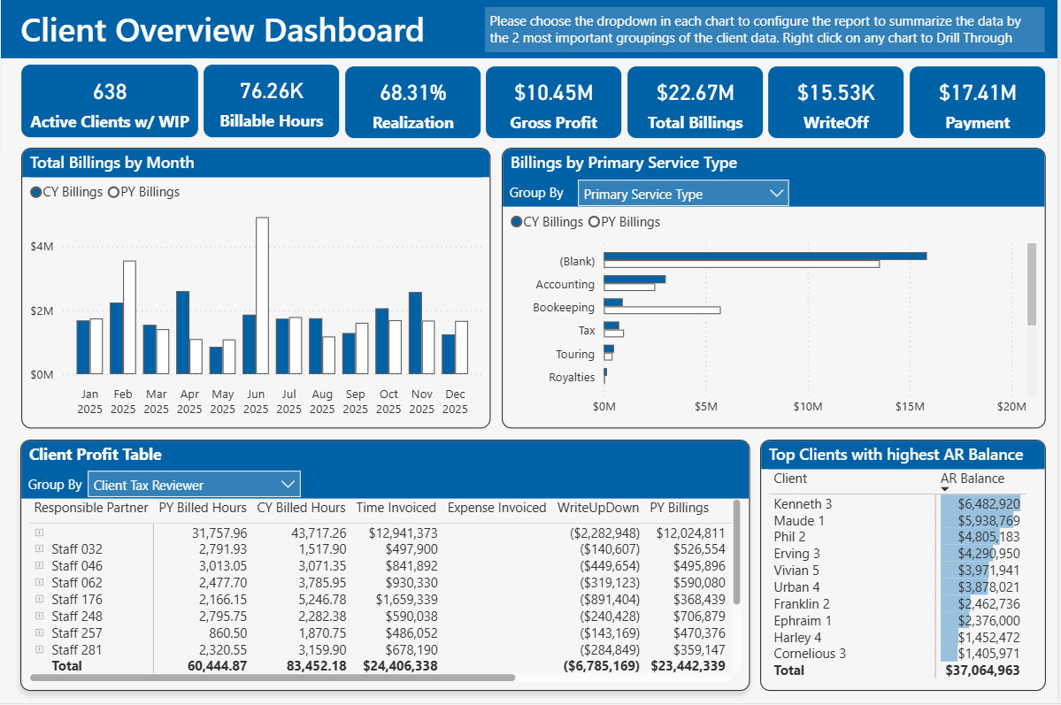Select client Harley 4 in AR table
Image resolution: width=1061 pixels, height=705 pixels.
tap(797, 638)
